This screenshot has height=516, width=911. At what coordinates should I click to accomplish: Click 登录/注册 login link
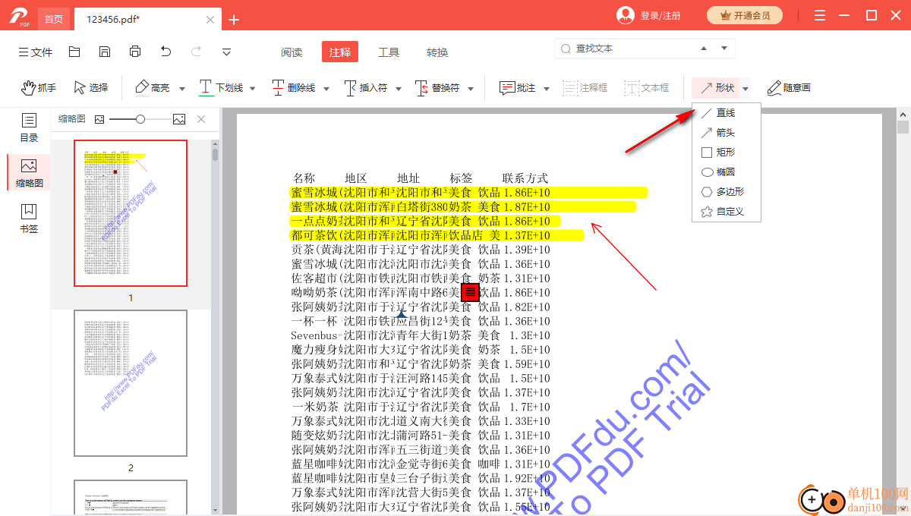click(x=660, y=16)
